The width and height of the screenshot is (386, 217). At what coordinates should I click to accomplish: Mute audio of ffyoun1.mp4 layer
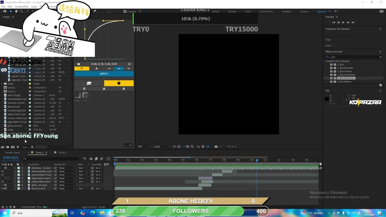click(5, 189)
